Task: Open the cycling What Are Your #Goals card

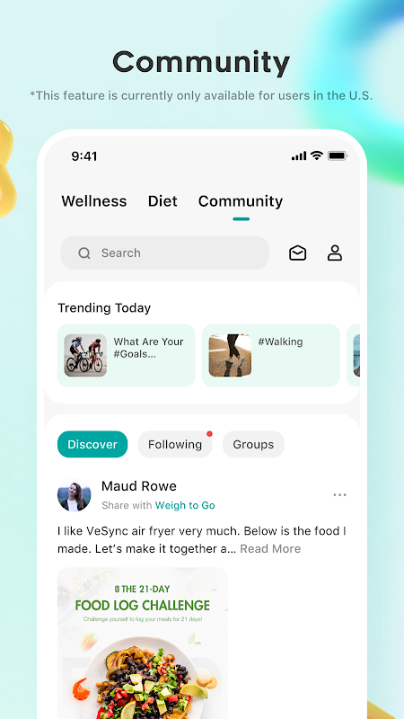Action: 126,355
